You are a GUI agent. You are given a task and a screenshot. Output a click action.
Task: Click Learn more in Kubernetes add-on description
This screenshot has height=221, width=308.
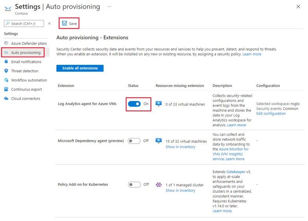pos(222,211)
